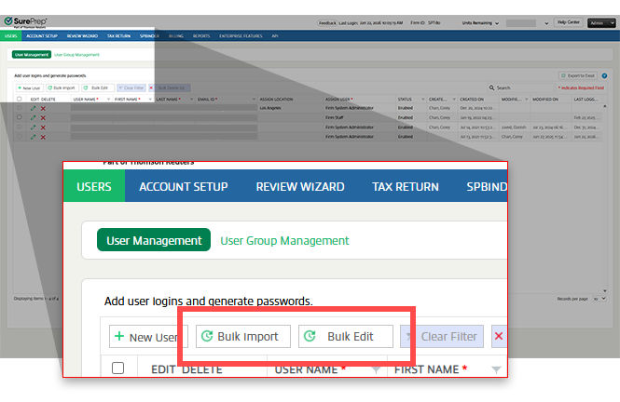Image resolution: width=620 pixels, height=402 pixels.
Task: Click the red X icon beside the enlarged Clear Filter button
Action: click(499, 336)
